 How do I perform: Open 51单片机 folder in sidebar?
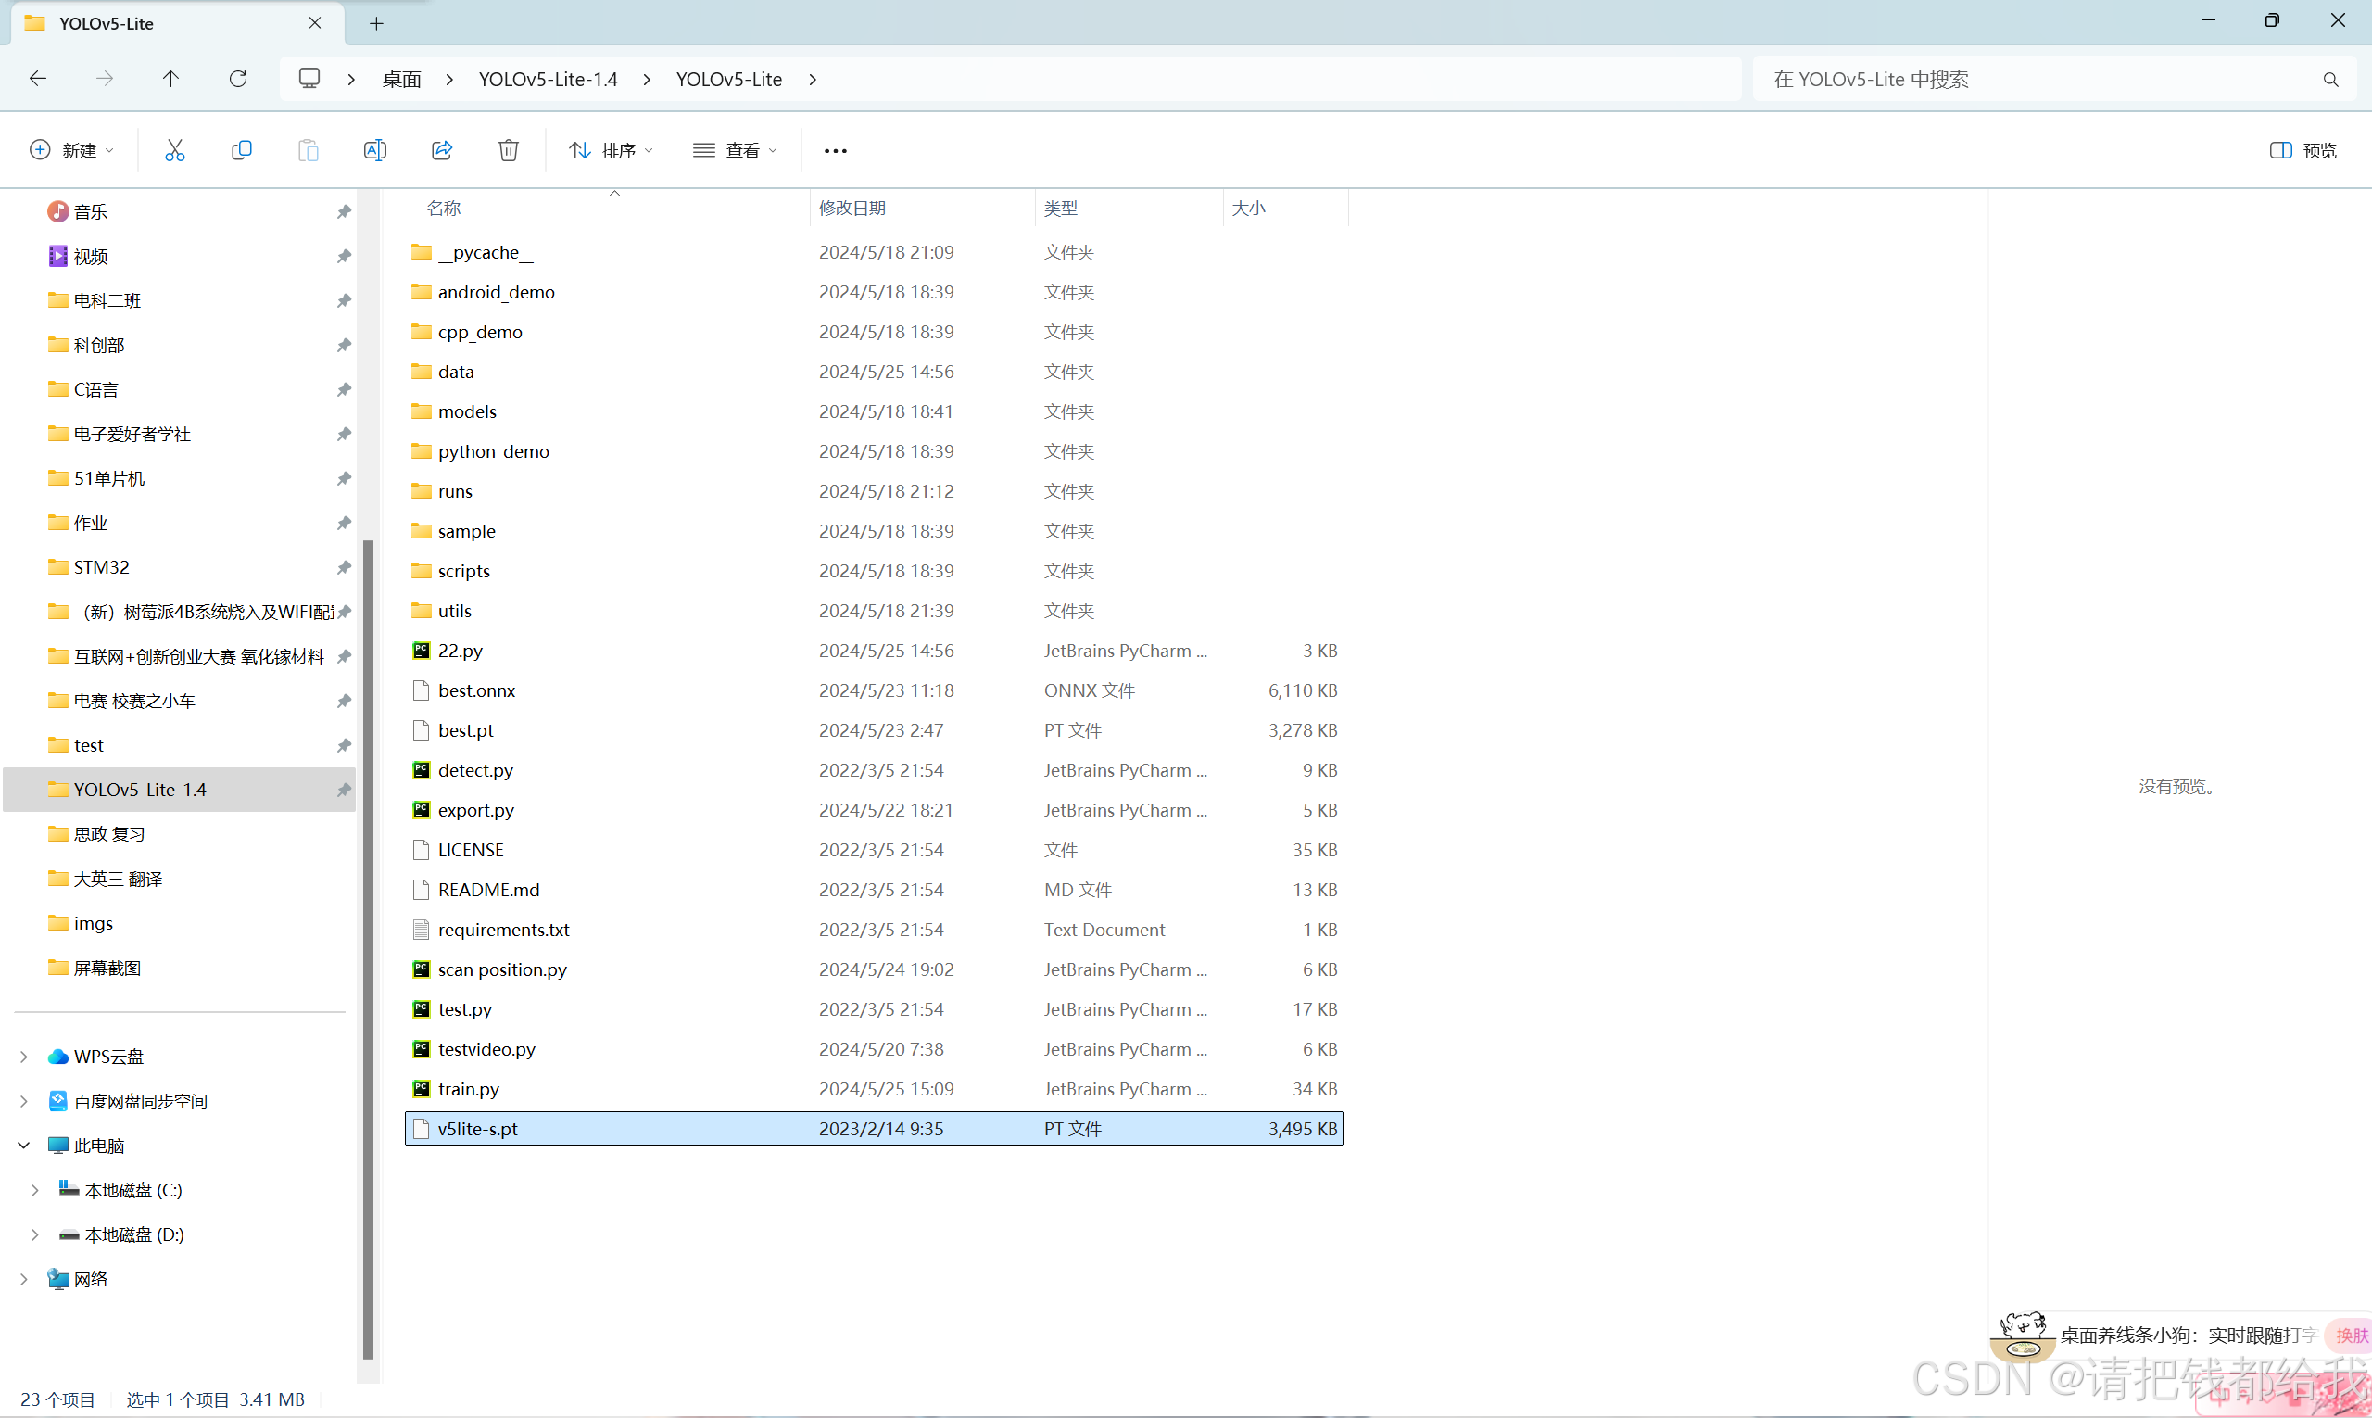[110, 479]
